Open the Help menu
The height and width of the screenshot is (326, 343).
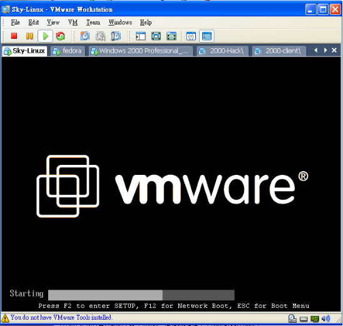(146, 23)
